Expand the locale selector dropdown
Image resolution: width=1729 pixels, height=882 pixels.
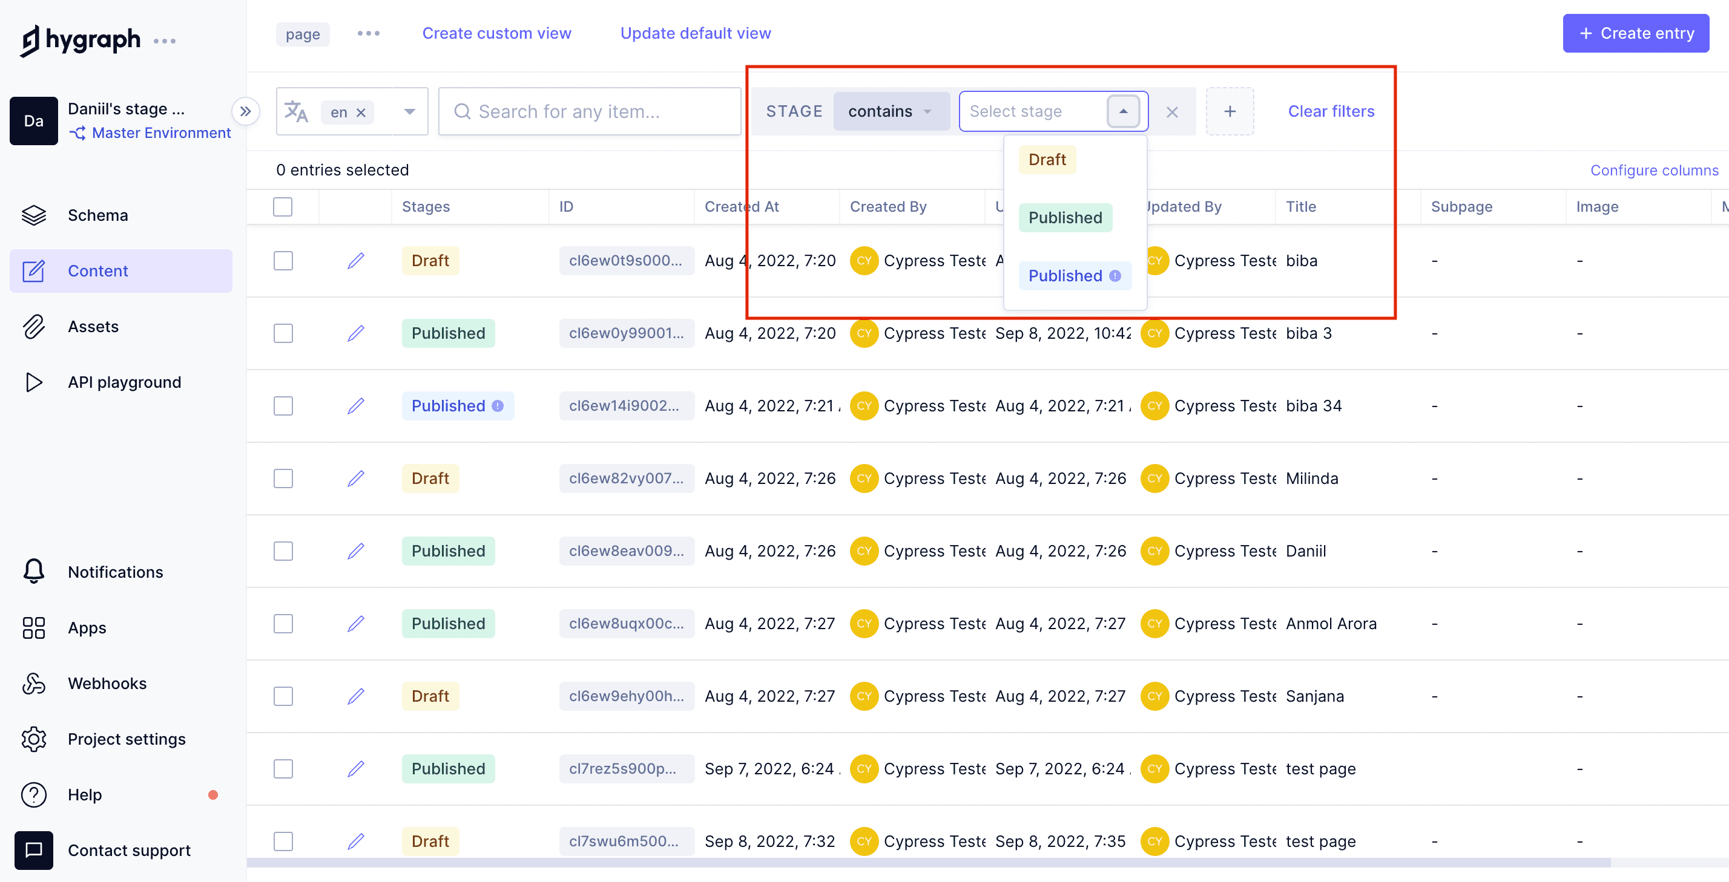tap(409, 111)
